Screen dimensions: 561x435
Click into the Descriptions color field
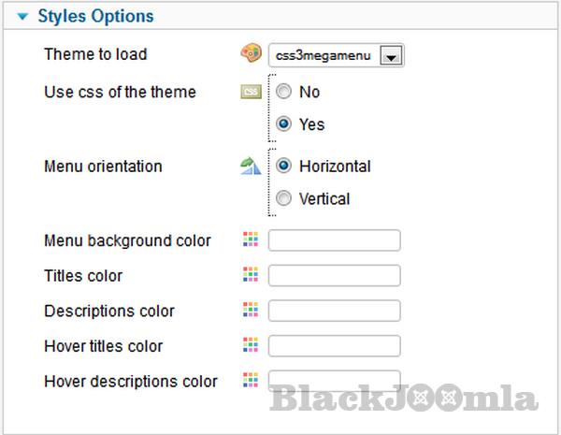coord(334,310)
